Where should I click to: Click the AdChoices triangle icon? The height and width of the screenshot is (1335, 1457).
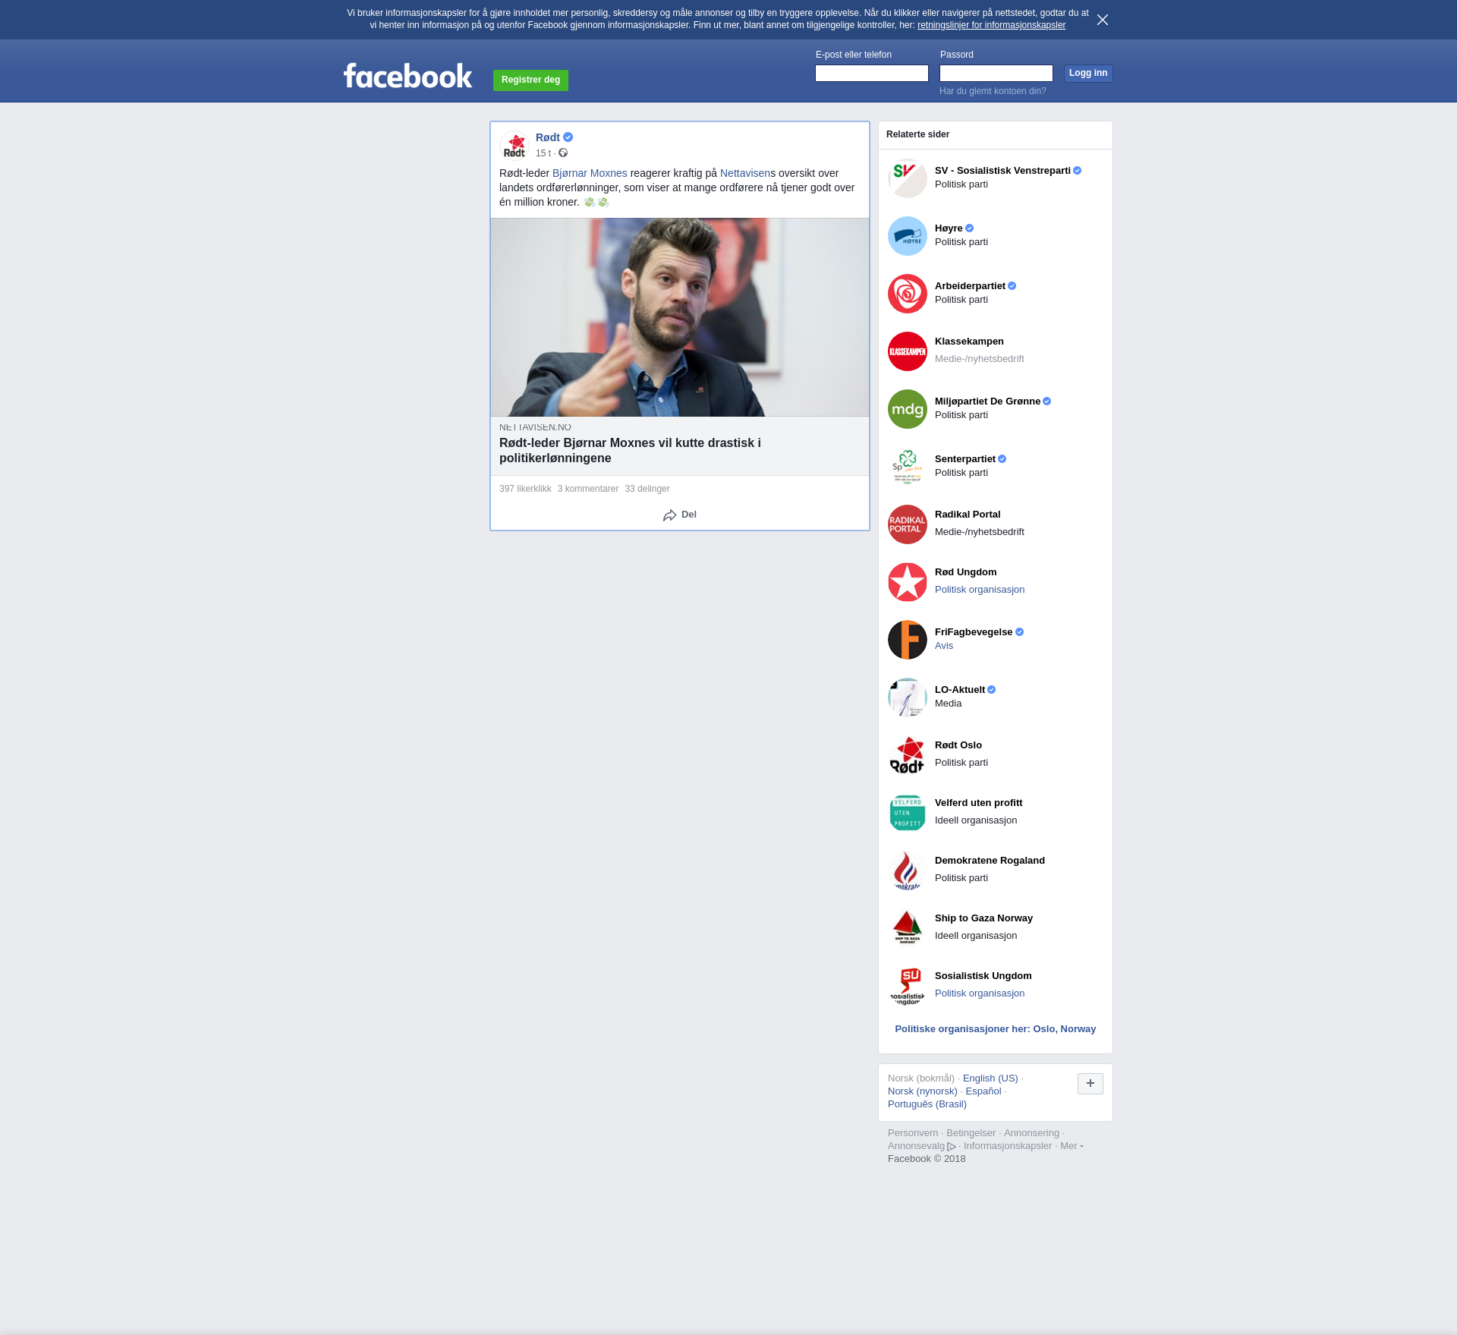[952, 1147]
